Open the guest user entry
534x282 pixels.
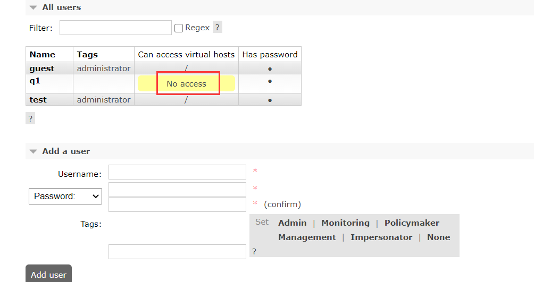42,69
